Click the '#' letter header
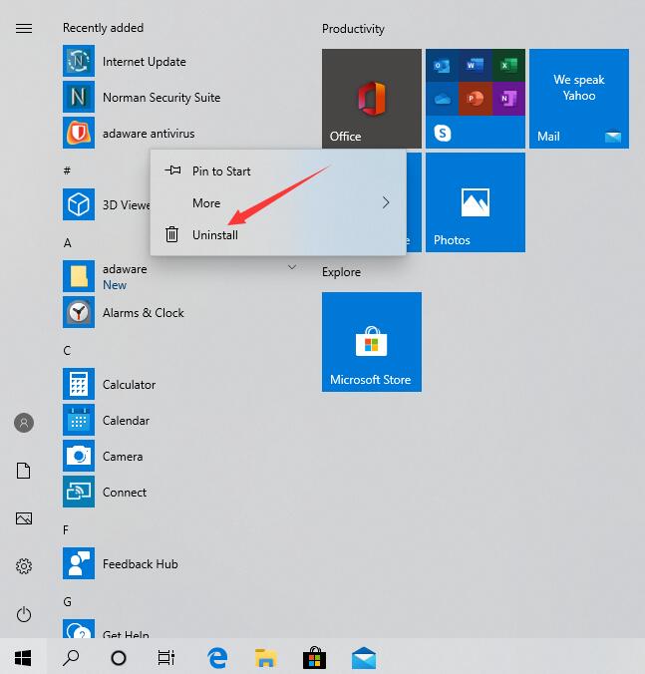 click(x=67, y=170)
